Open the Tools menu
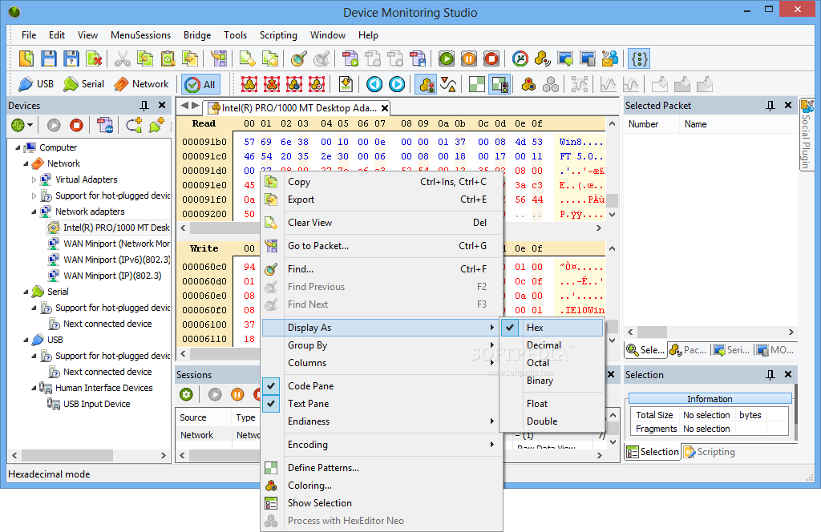The image size is (821, 532). pos(235,35)
